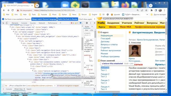The height and width of the screenshot is (96, 171).
Task: Click the warnings counter showing 4
Action: (x=76, y=23)
